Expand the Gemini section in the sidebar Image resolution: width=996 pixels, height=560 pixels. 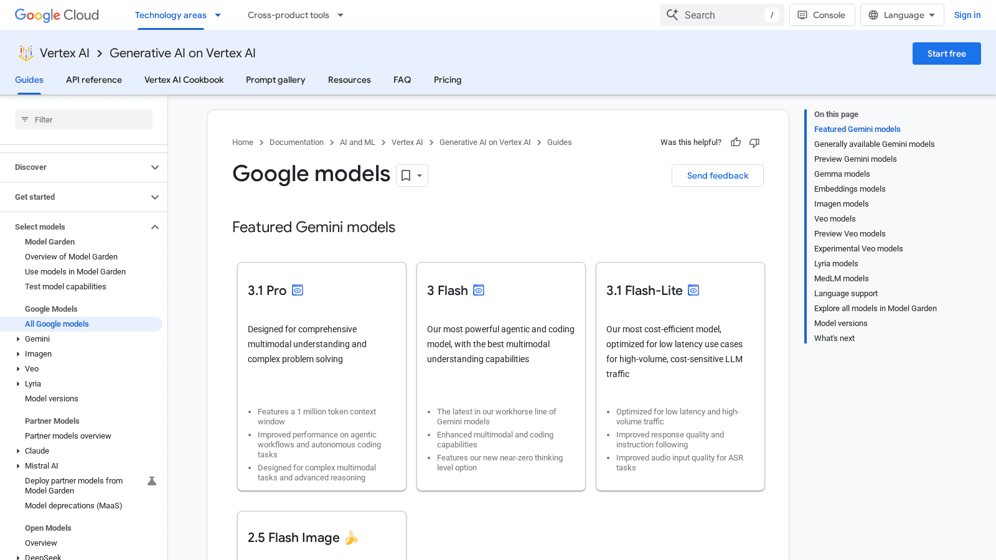[17, 339]
